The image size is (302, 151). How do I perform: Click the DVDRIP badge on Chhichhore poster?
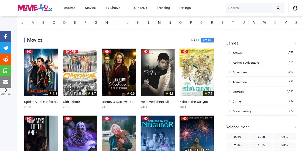[x=71, y=51]
